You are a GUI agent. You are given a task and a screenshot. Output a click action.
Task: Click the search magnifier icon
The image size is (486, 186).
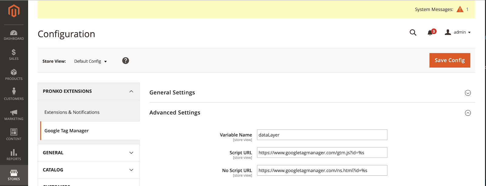pyautogui.click(x=413, y=33)
